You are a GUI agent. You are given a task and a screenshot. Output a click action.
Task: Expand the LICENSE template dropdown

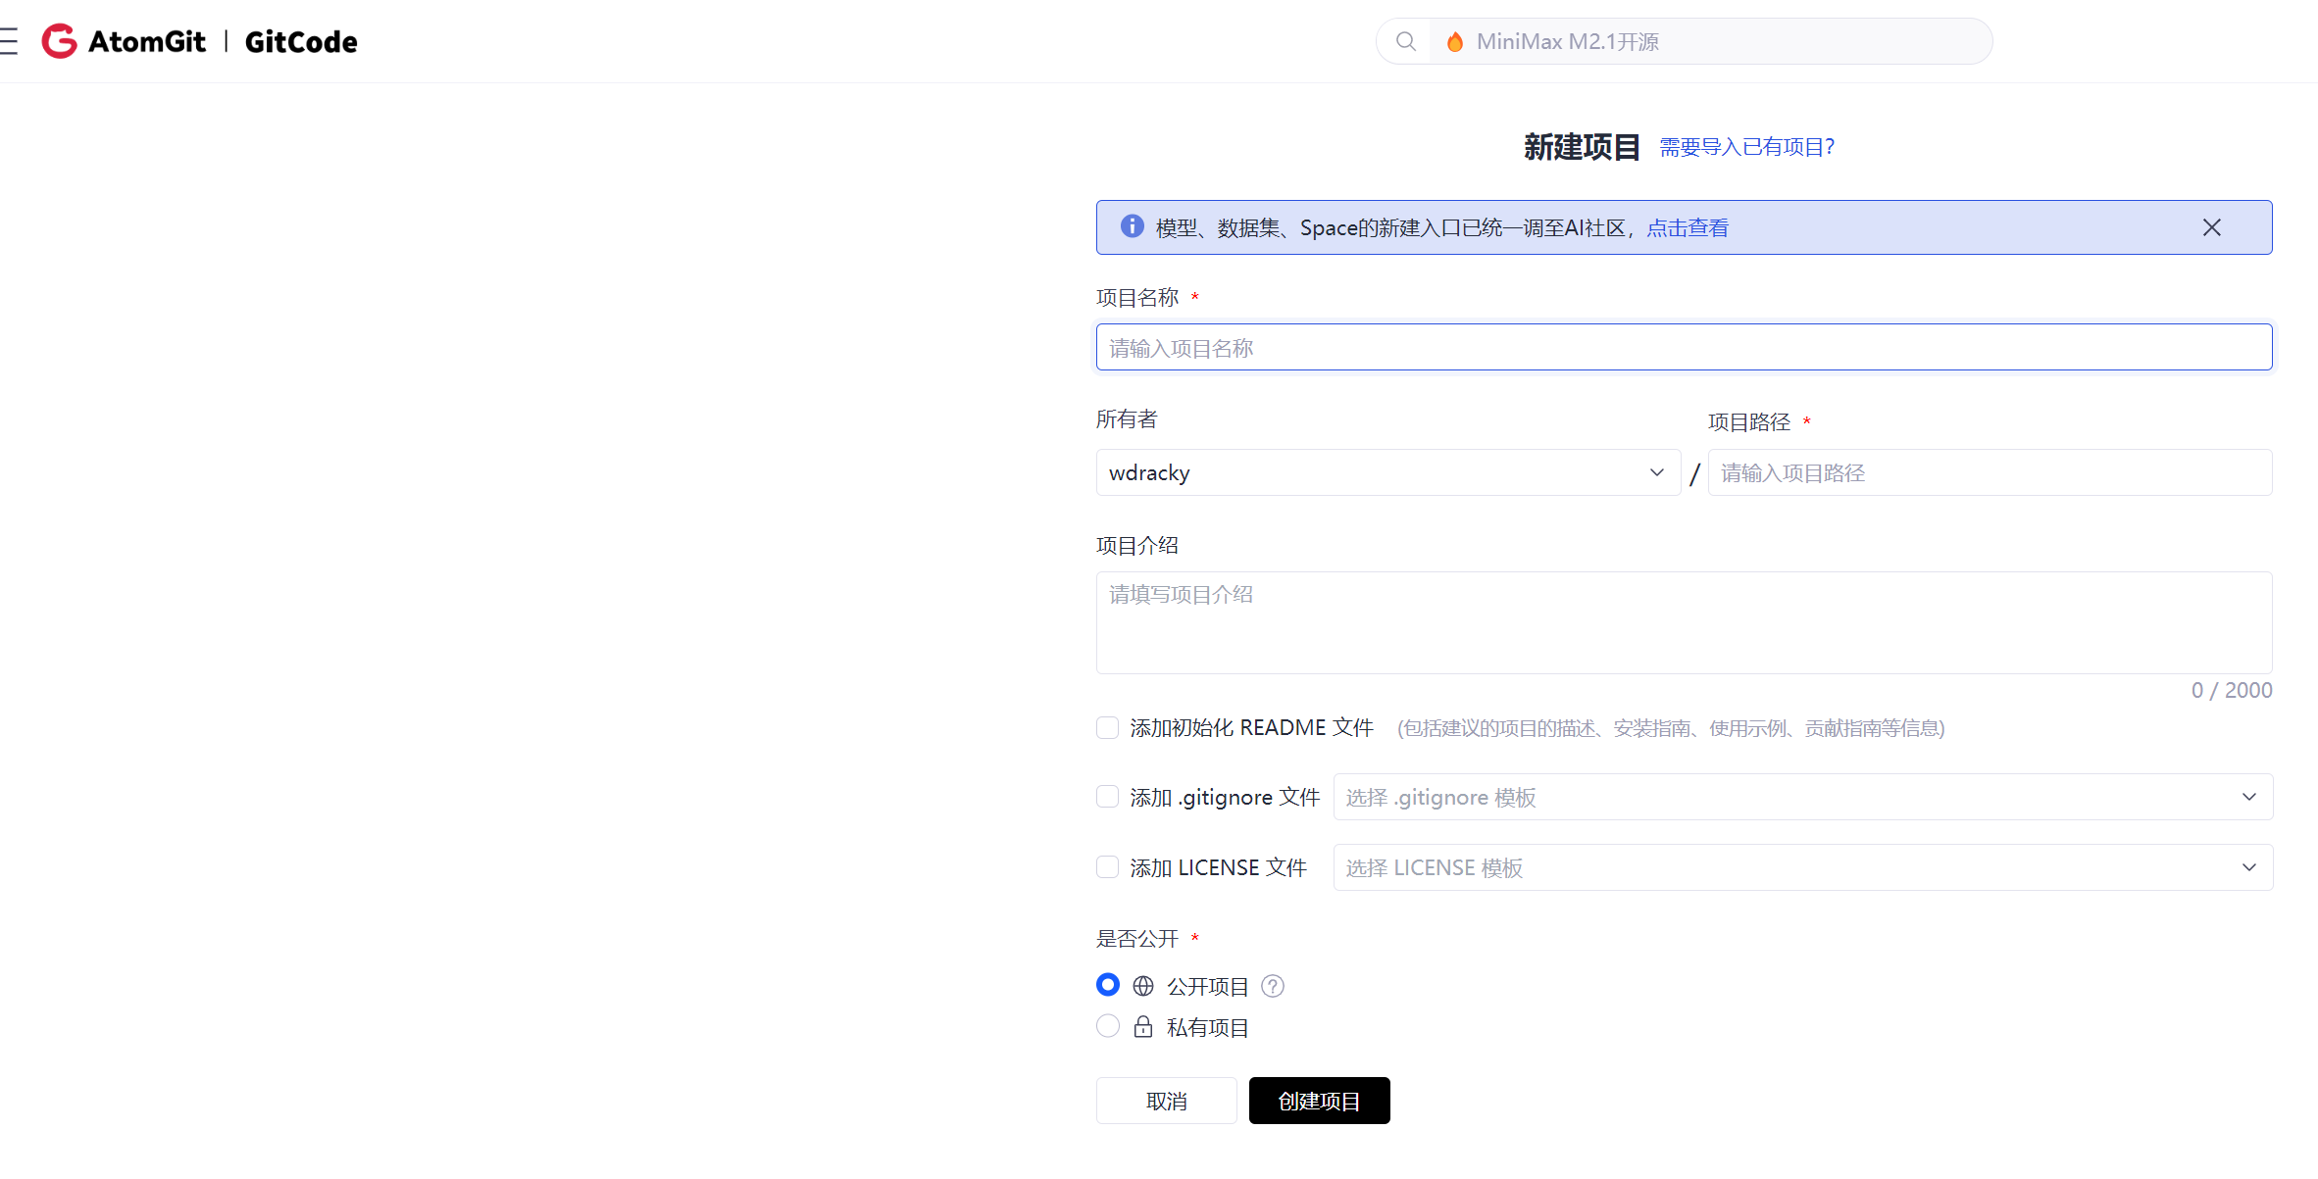coord(1802,867)
